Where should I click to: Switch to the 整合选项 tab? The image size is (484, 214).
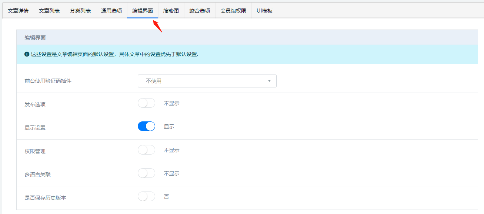(200, 11)
